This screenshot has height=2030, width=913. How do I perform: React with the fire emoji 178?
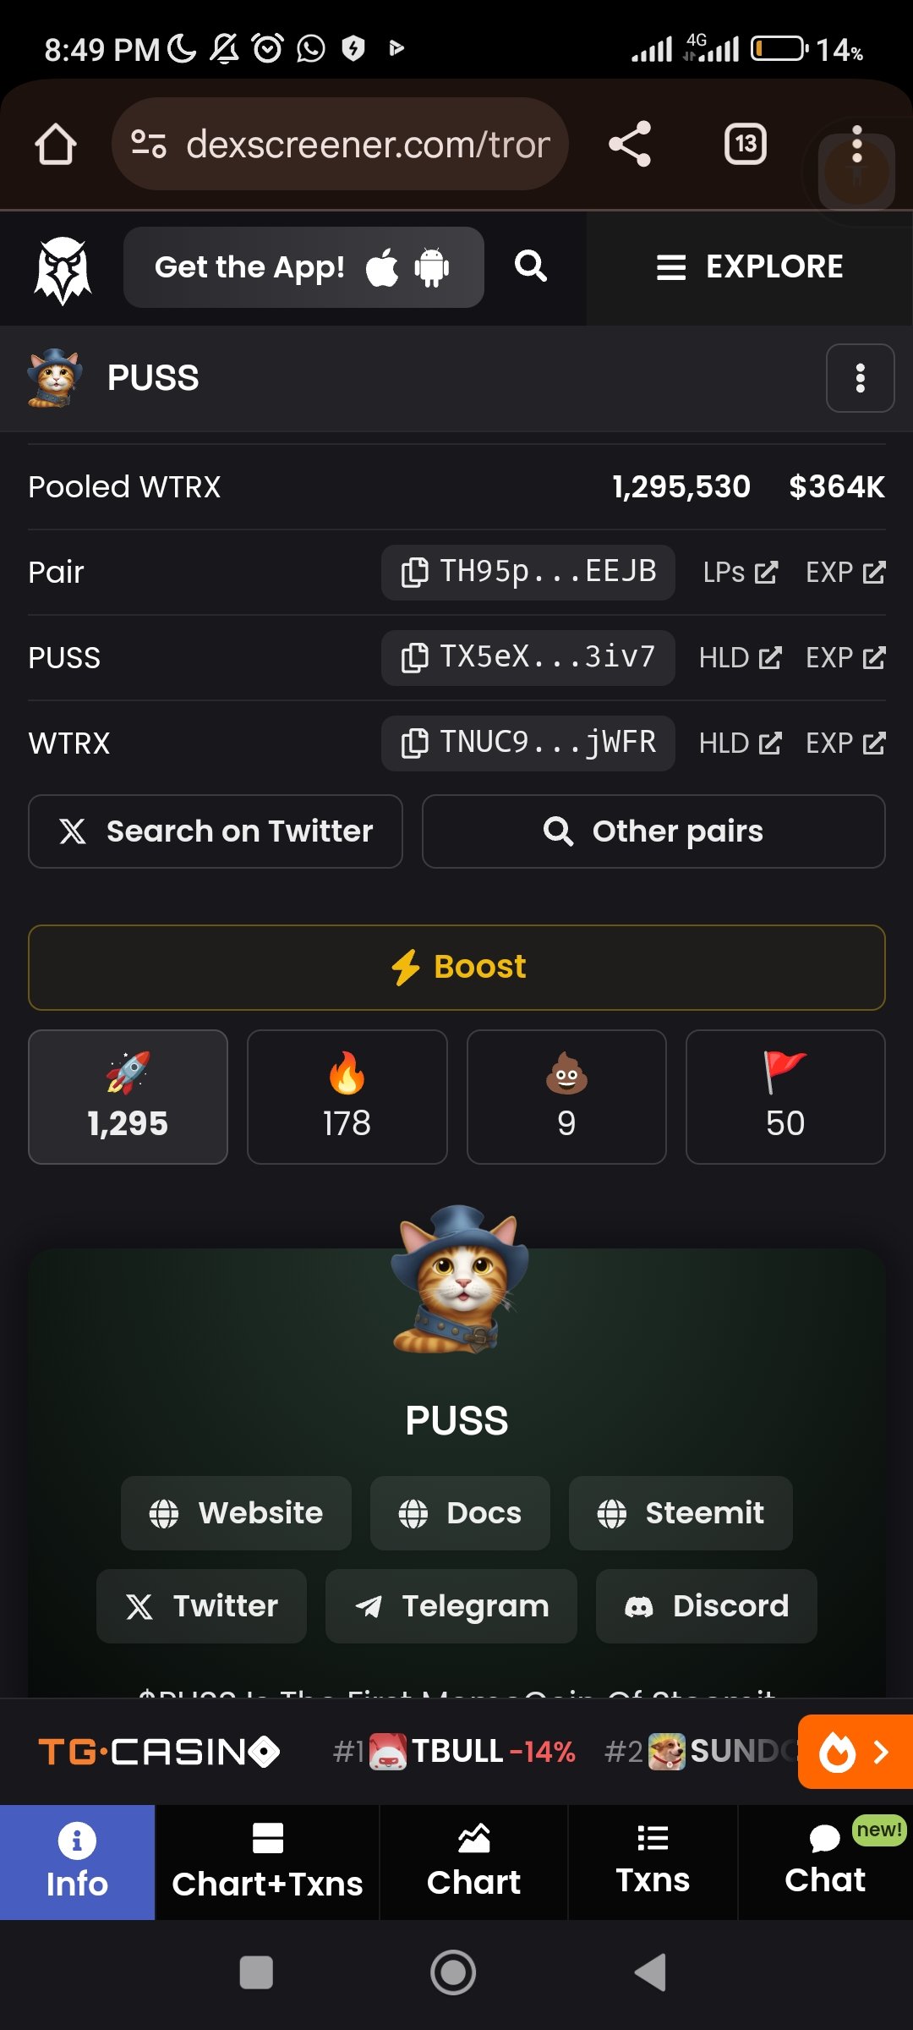pyautogui.click(x=347, y=1097)
